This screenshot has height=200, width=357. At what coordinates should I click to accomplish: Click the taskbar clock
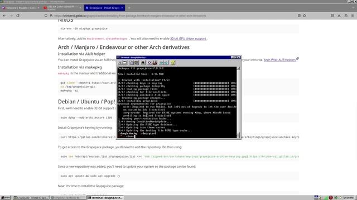coord(348,198)
